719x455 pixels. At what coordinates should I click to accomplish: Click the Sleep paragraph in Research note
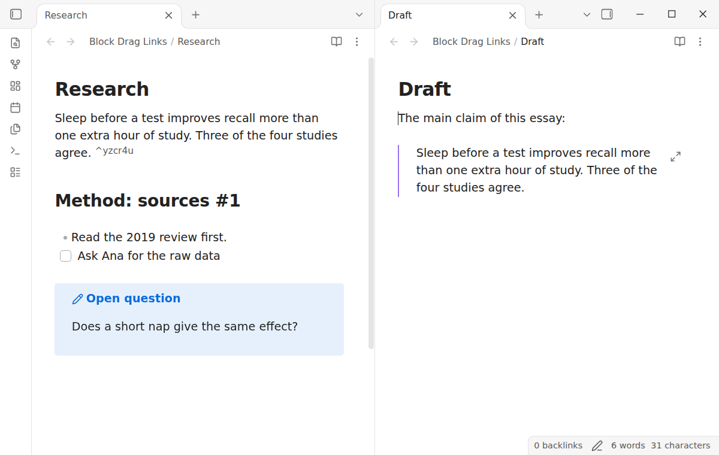tap(197, 135)
